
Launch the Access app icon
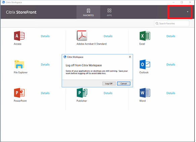19,36
